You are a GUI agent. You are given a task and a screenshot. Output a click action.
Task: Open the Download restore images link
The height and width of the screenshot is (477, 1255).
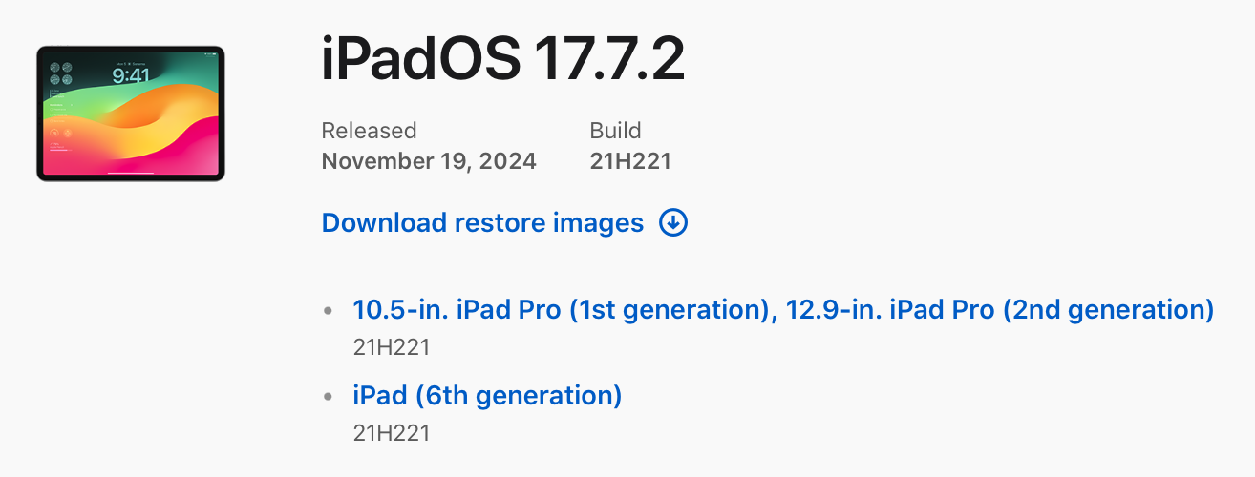(482, 223)
